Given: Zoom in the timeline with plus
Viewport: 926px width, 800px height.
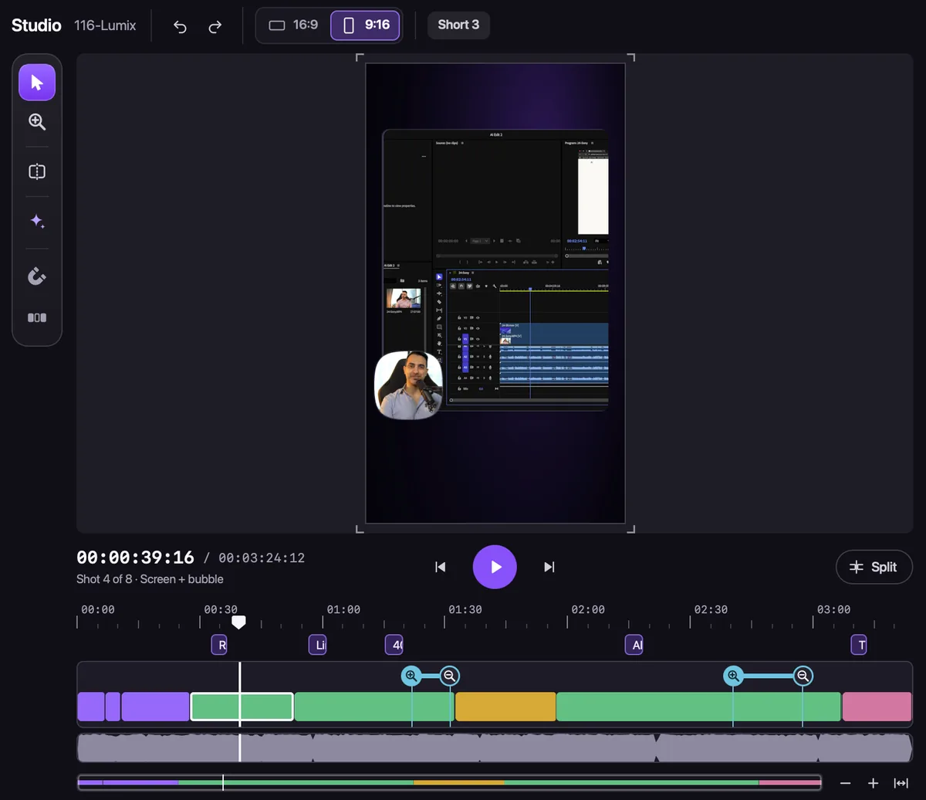Looking at the screenshot, I should [x=873, y=783].
